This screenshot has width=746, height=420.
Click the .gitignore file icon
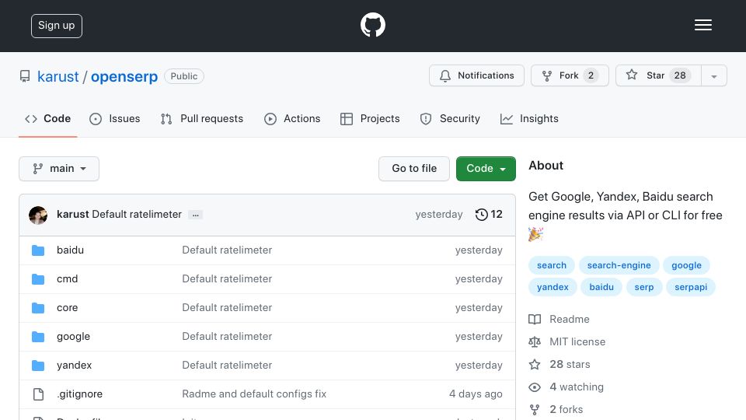point(38,394)
